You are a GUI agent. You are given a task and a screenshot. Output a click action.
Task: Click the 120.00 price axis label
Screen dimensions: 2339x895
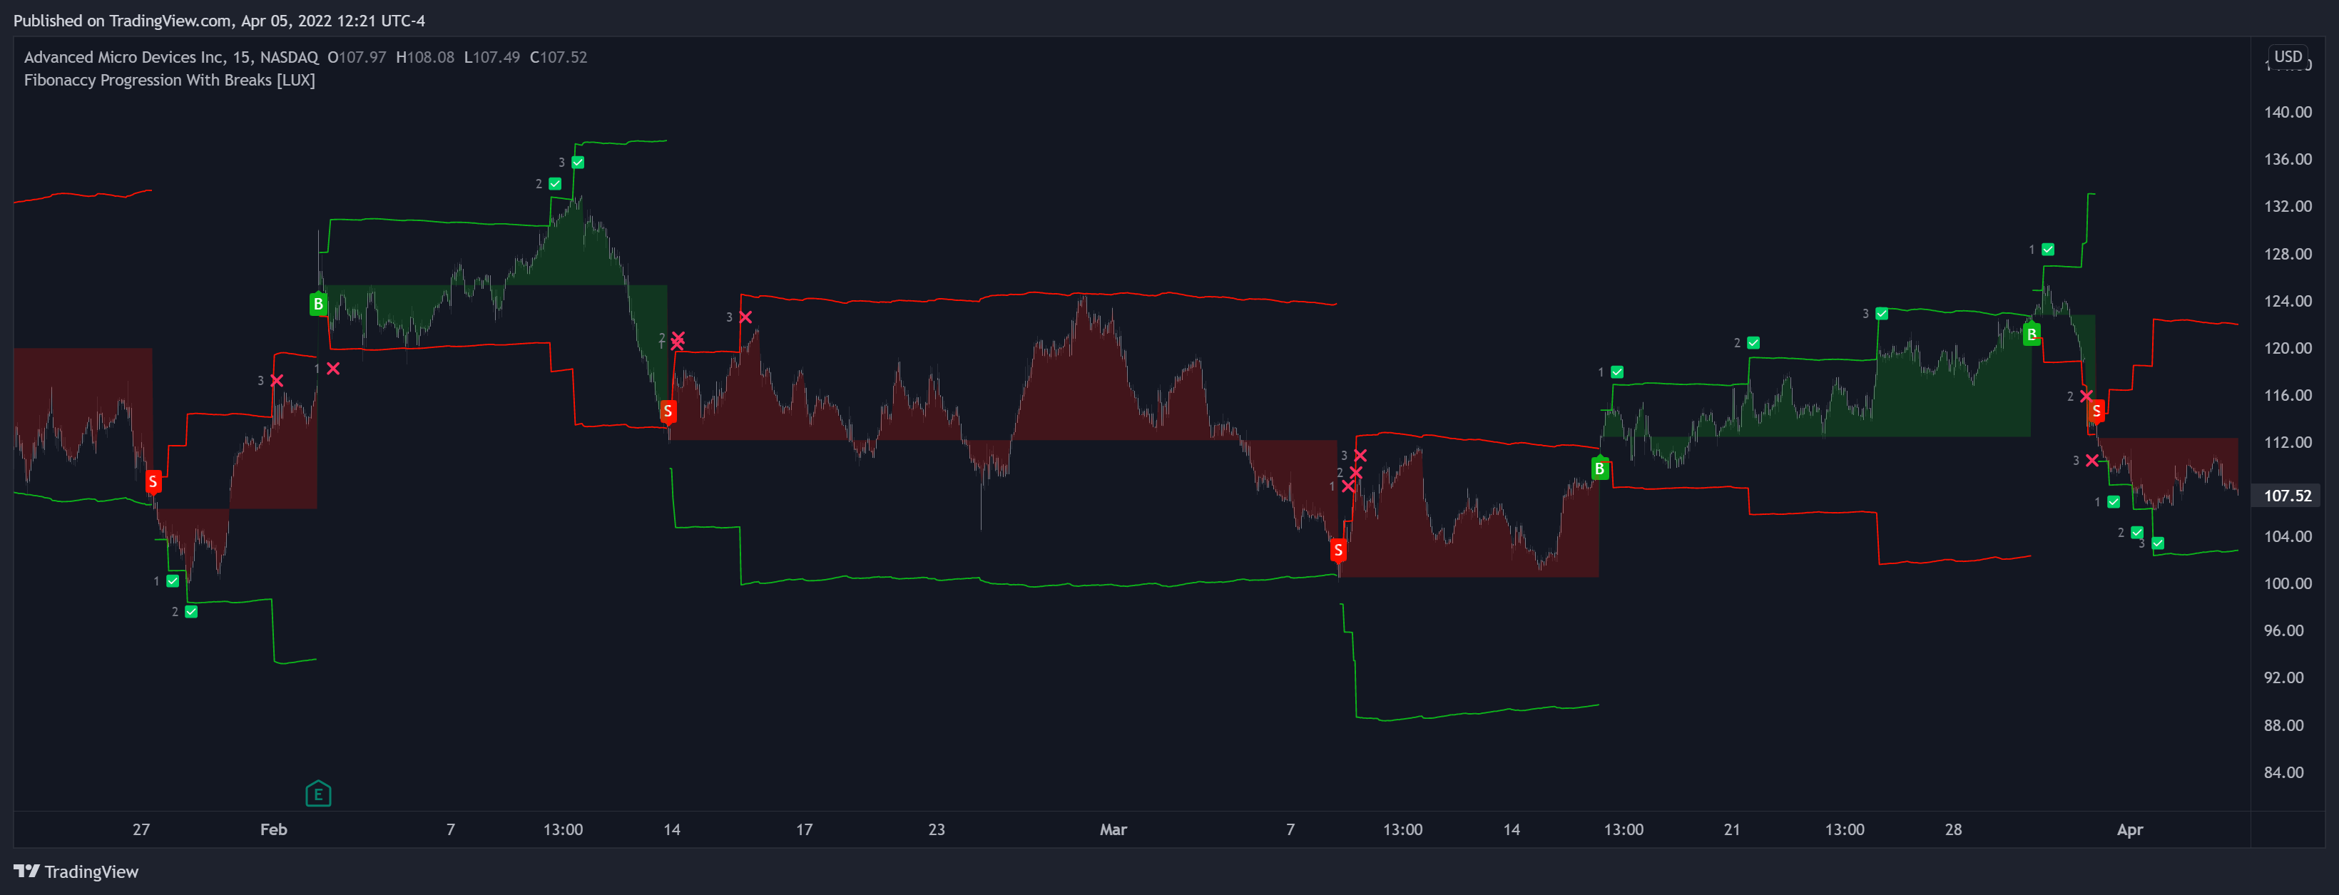(2287, 347)
